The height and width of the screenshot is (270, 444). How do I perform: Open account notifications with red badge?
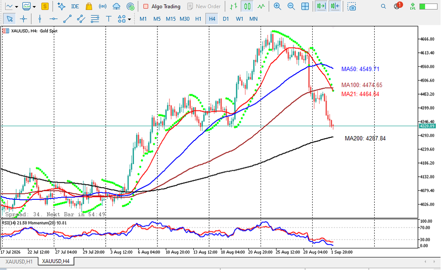coord(398,6)
